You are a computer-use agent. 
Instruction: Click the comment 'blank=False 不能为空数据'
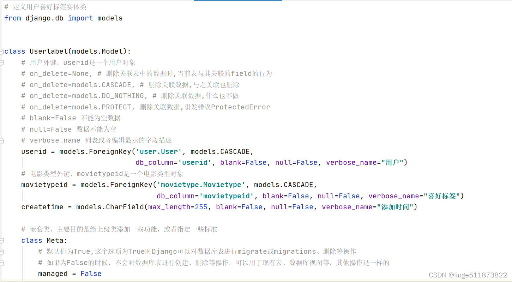tap(71, 118)
